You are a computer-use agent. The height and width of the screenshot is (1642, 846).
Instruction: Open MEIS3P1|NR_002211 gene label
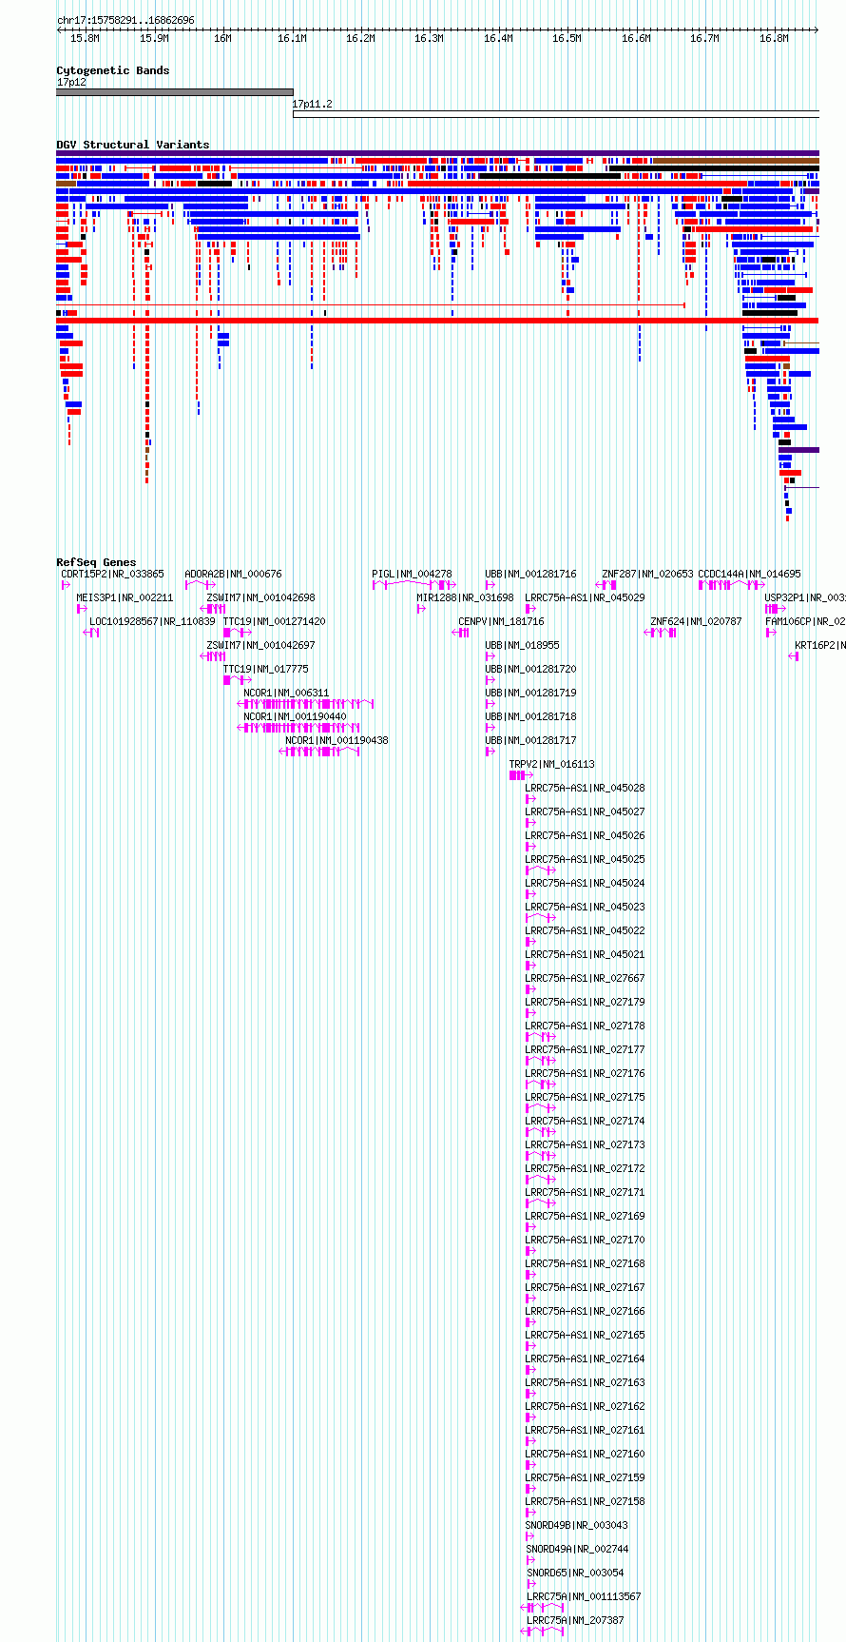(125, 597)
